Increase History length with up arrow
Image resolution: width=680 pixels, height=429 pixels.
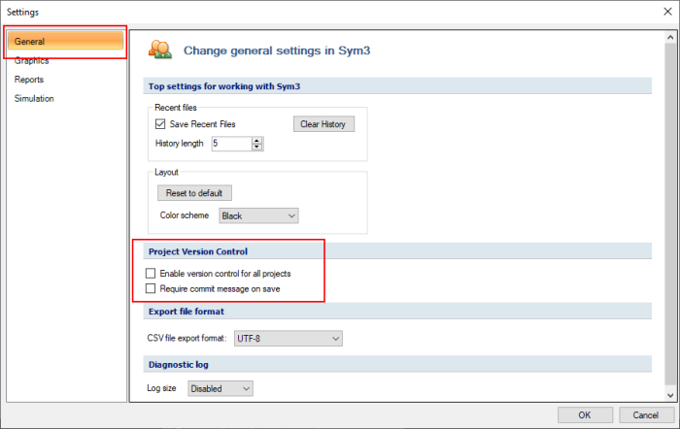(257, 141)
